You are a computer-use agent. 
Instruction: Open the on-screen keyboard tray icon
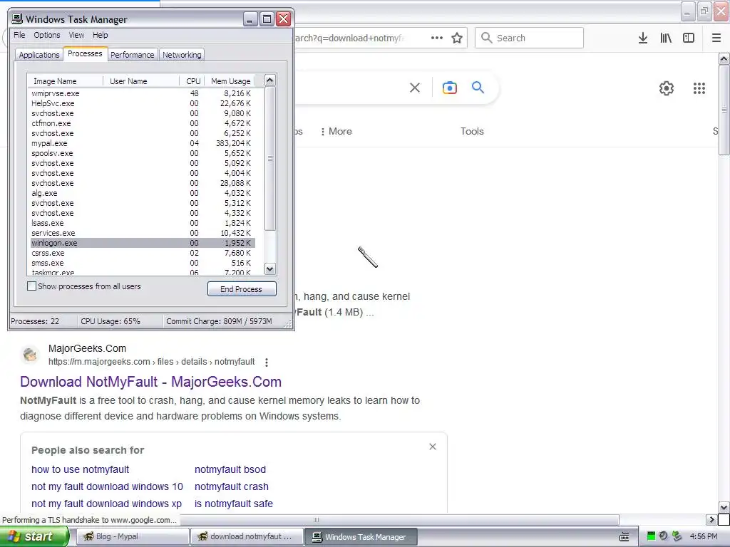click(x=624, y=537)
